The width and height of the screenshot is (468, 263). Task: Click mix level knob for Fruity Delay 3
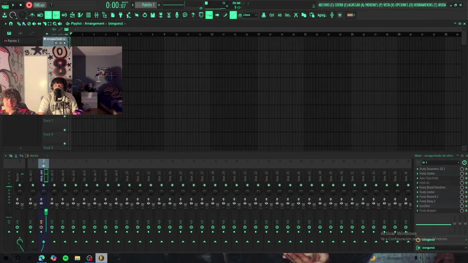click(462, 201)
